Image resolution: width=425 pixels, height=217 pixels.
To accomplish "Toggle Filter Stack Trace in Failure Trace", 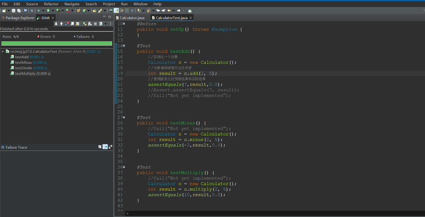I will tap(105, 147).
